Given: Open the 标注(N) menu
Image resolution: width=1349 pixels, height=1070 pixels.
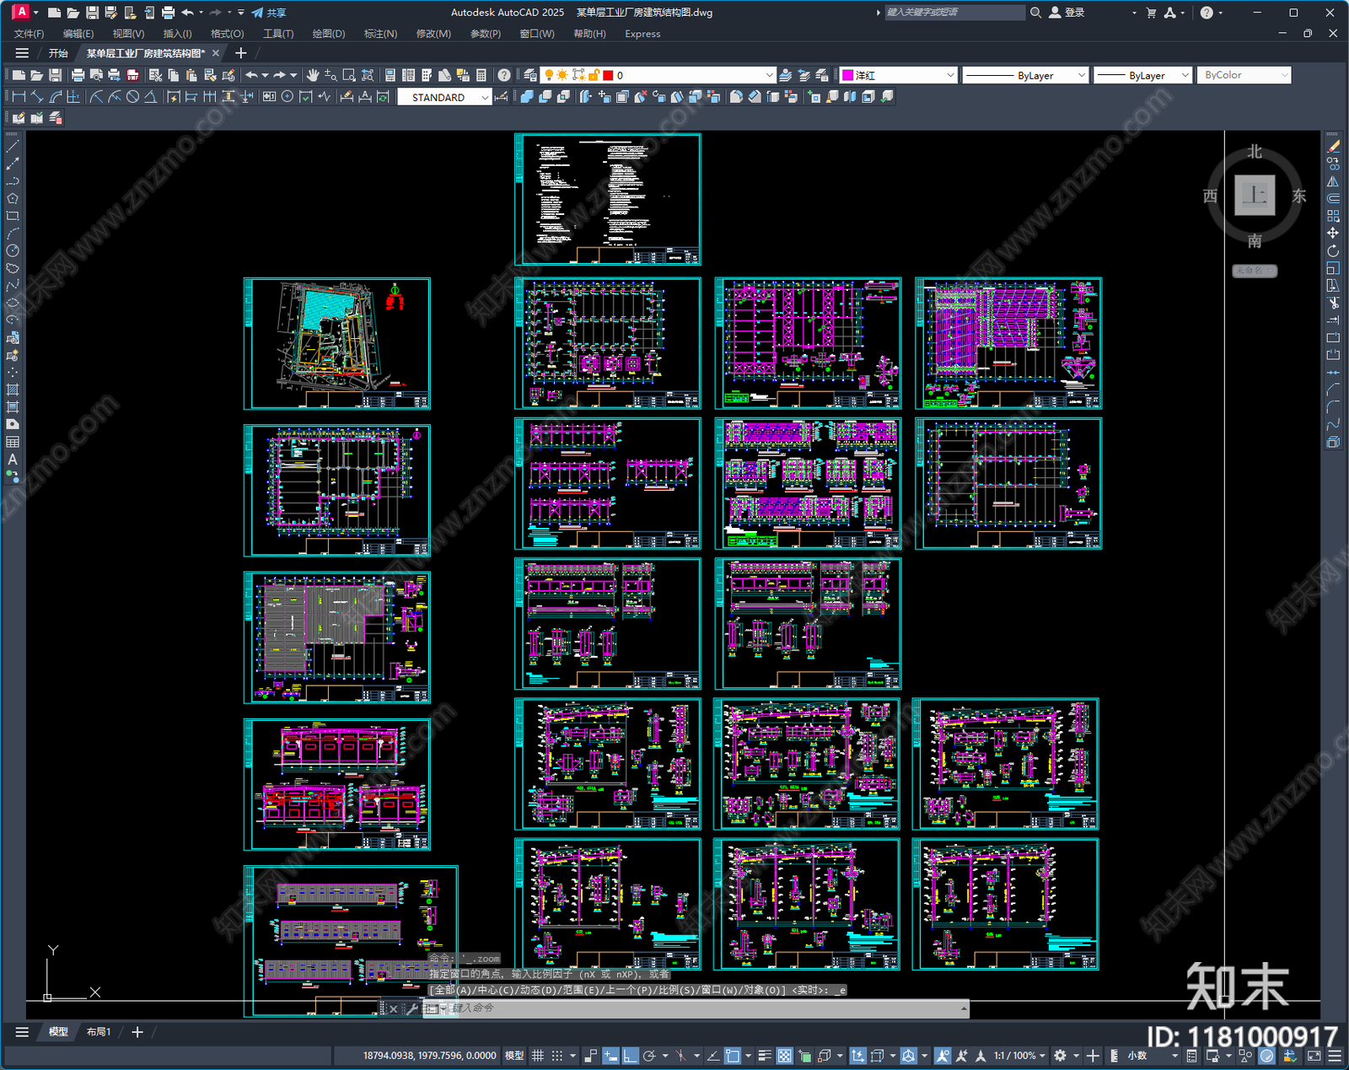Looking at the screenshot, I should point(379,34).
